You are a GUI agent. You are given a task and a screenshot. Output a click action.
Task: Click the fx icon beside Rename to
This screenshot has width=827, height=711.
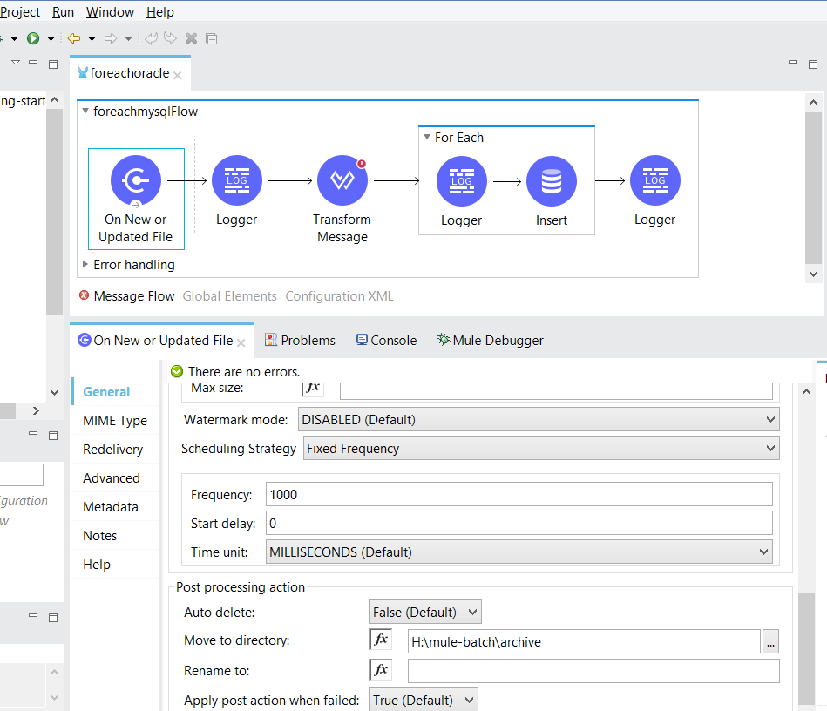pos(381,670)
